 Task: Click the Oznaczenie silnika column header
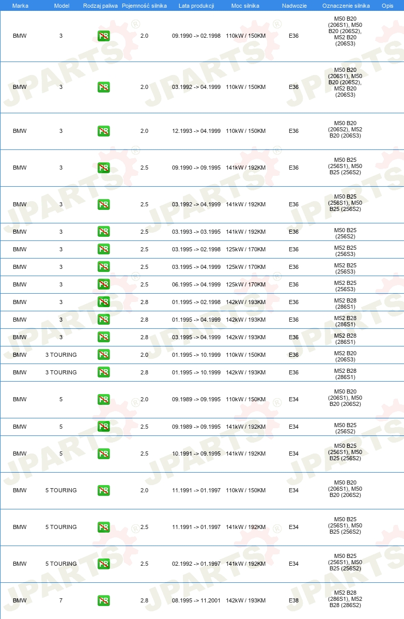coord(346,6)
